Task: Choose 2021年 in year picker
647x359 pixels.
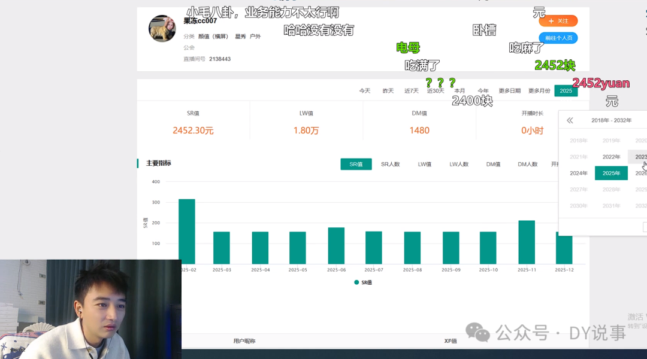Action: (x=579, y=157)
